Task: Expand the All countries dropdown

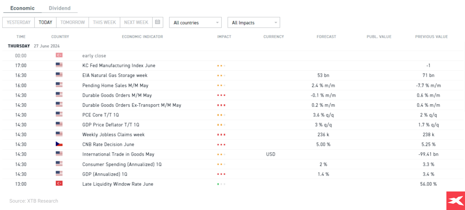Action: point(195,23)
